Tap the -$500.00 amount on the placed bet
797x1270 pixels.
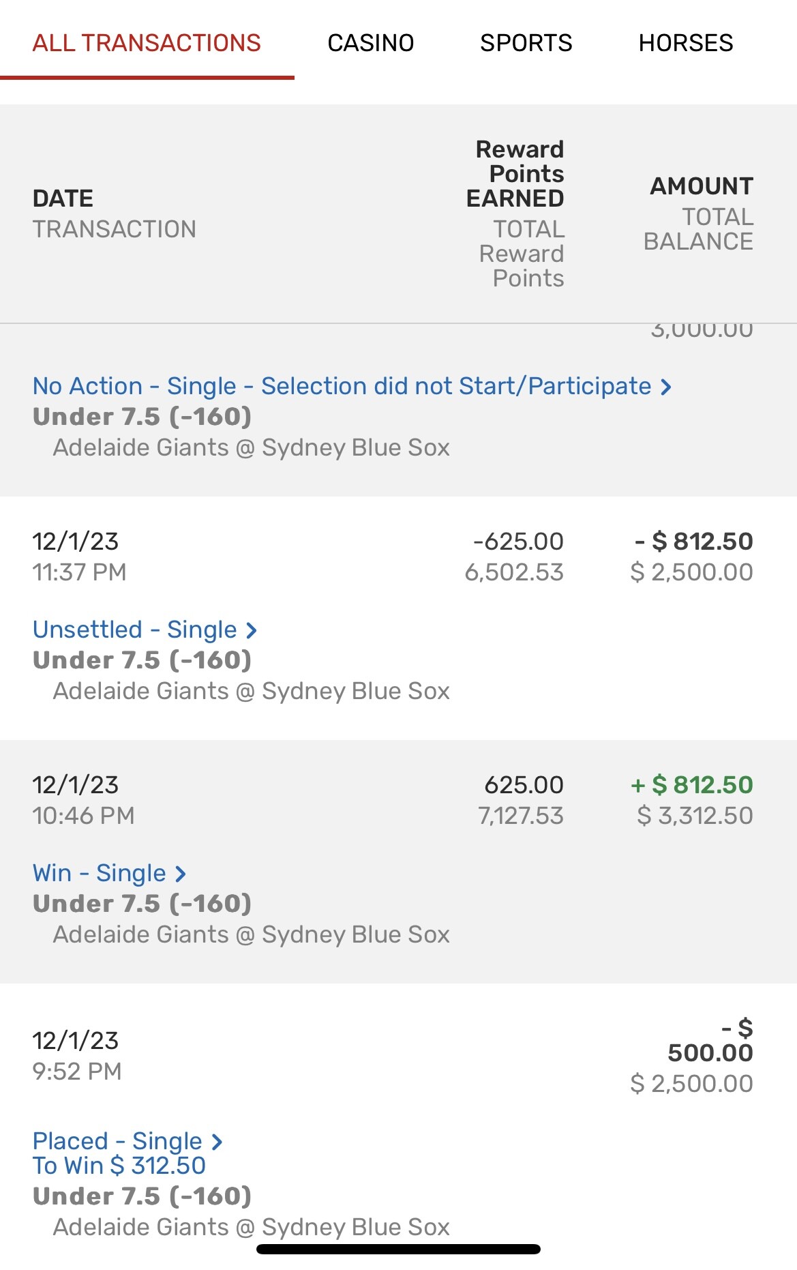click(710, 1041)
